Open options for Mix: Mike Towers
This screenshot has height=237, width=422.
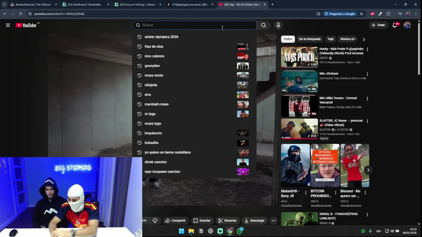click(x=367, y=98)
